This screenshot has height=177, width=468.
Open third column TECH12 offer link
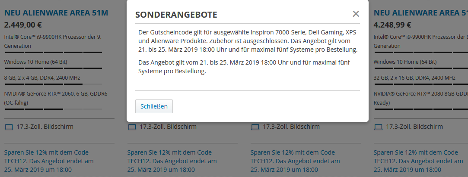click(x=295, y=161)
